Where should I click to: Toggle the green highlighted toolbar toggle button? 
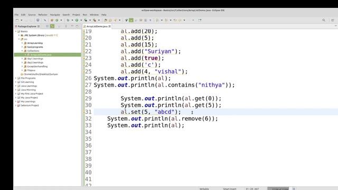tap(131, 20)
